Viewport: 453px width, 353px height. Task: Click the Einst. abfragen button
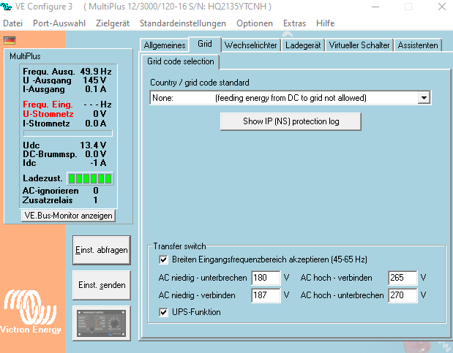point(102,250)
